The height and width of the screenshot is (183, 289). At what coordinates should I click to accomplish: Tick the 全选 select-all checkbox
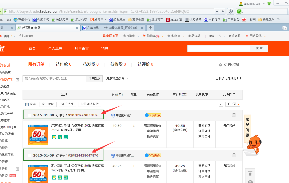(x=27, y=104)
